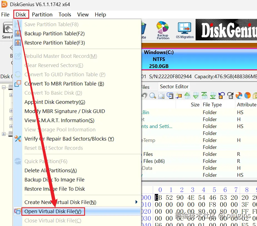The height and width of the screenshot is (226, 257).
Task: Click the undo arrow in sector editor toolbar
Action: 144,95
